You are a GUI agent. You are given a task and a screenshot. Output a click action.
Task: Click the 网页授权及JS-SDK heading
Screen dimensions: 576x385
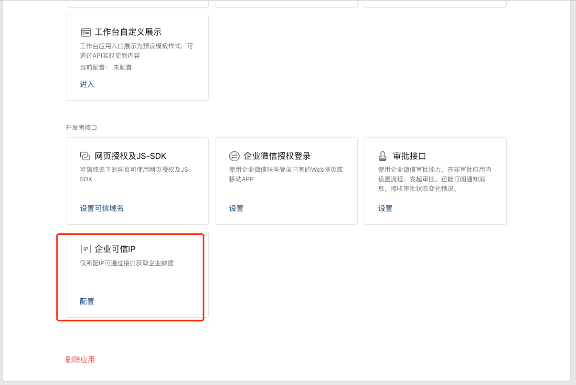point(130,156)
